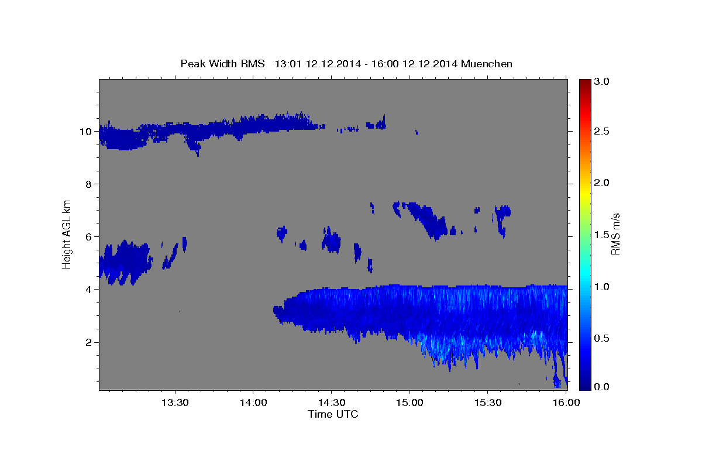Viewport: 702px width, 468px height.
Task: Click the height tick label 2
Action: click(88, 342)
